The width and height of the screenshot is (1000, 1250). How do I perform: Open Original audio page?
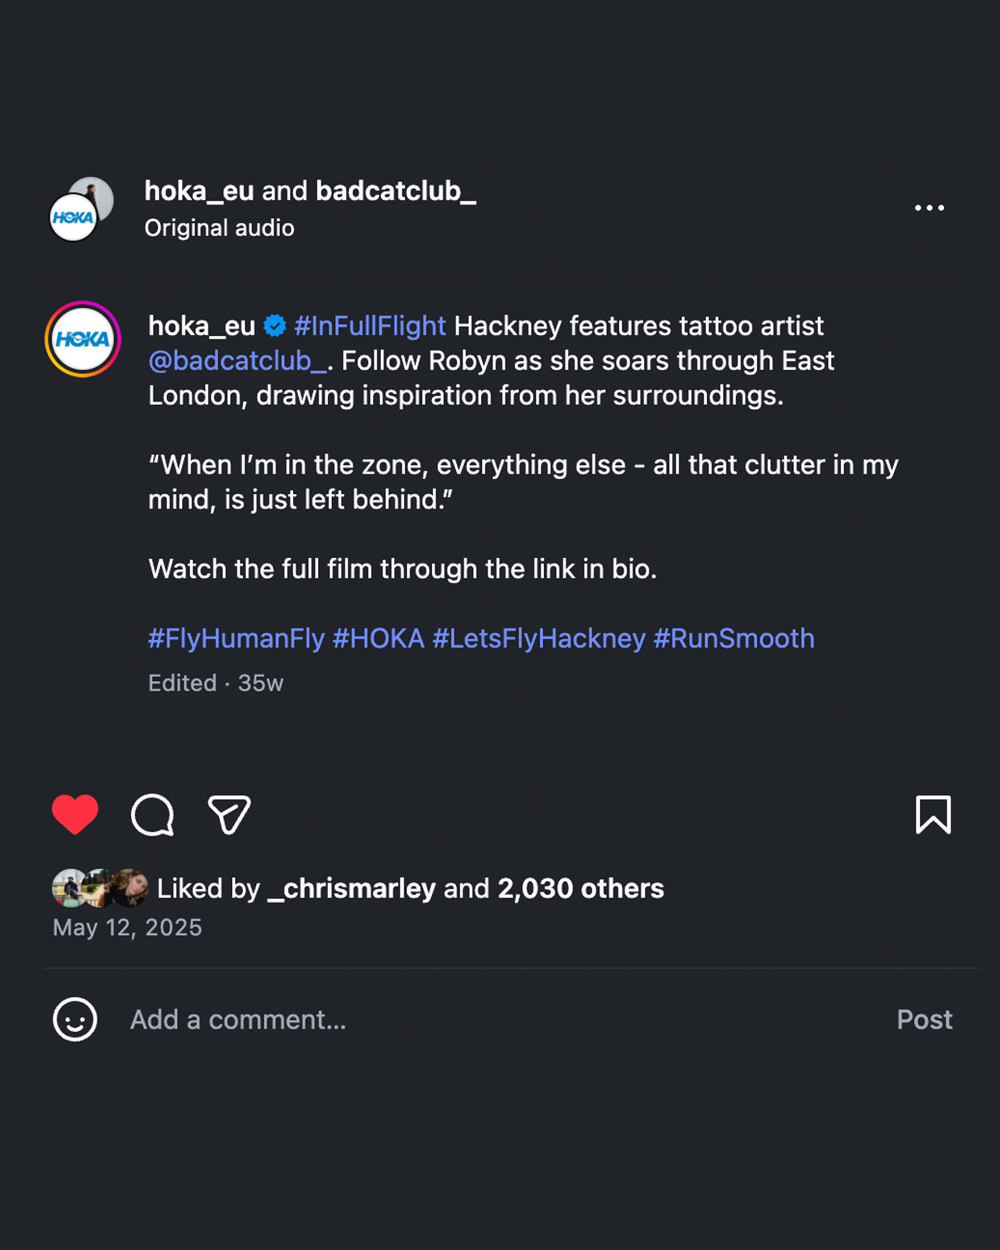(219, 228)
